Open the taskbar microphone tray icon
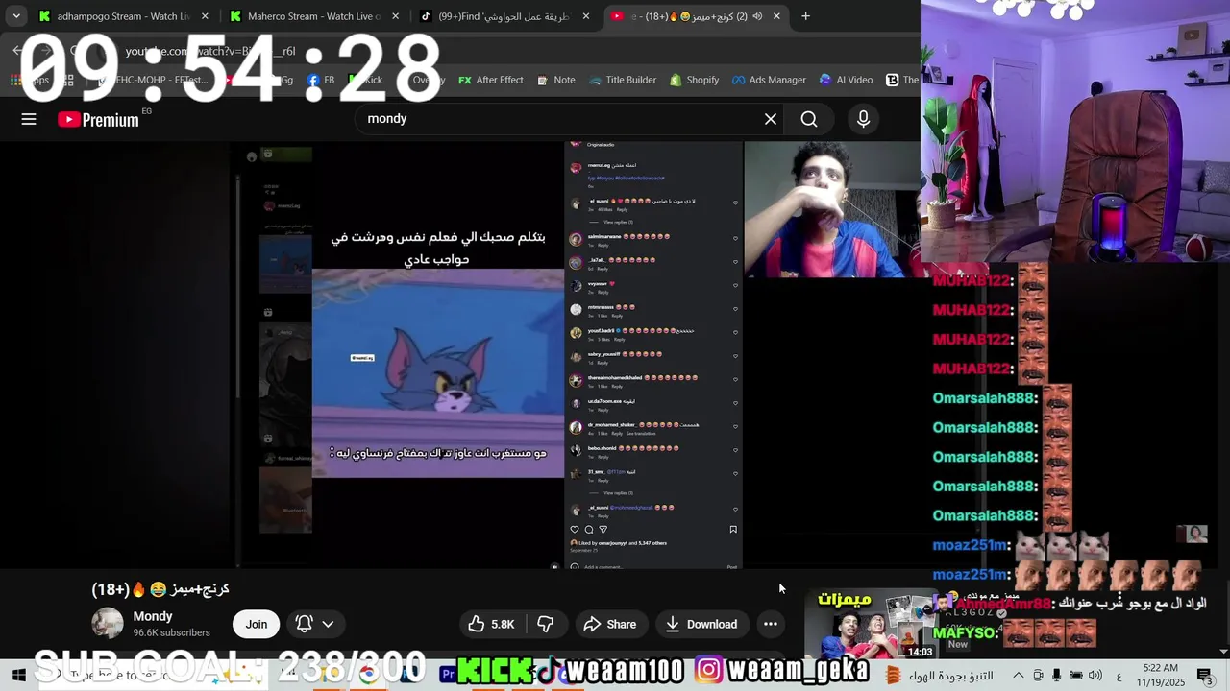This screenshot has width=1230, height=691. pos(1056,676)
